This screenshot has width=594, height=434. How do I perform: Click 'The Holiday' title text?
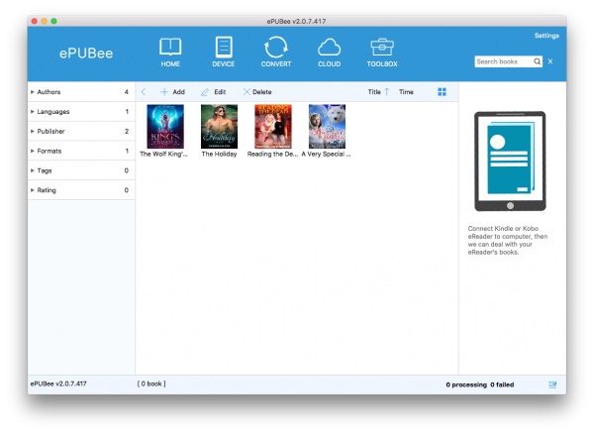tap(220, 154)
